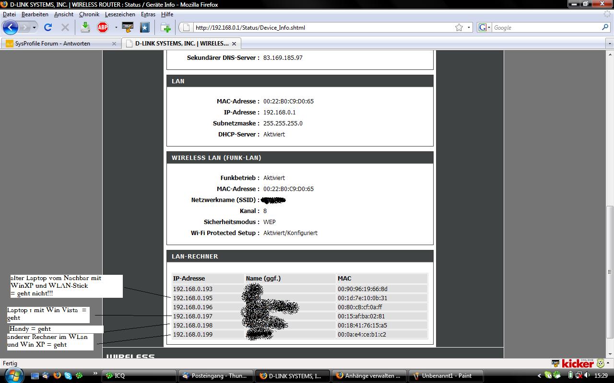The width and height of the screenshot is (614, 383).
Task: Click the D-LINK SYSTEMS taskbar button
Action: click(292, 376)
